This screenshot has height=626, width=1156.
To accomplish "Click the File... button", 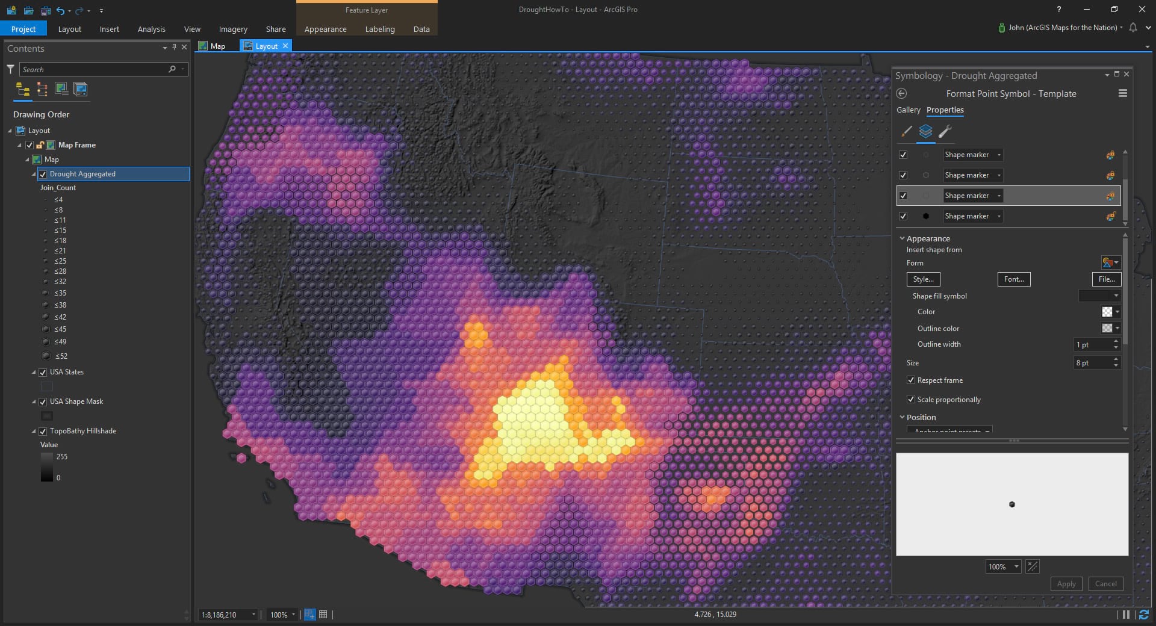I will 1107,279.
